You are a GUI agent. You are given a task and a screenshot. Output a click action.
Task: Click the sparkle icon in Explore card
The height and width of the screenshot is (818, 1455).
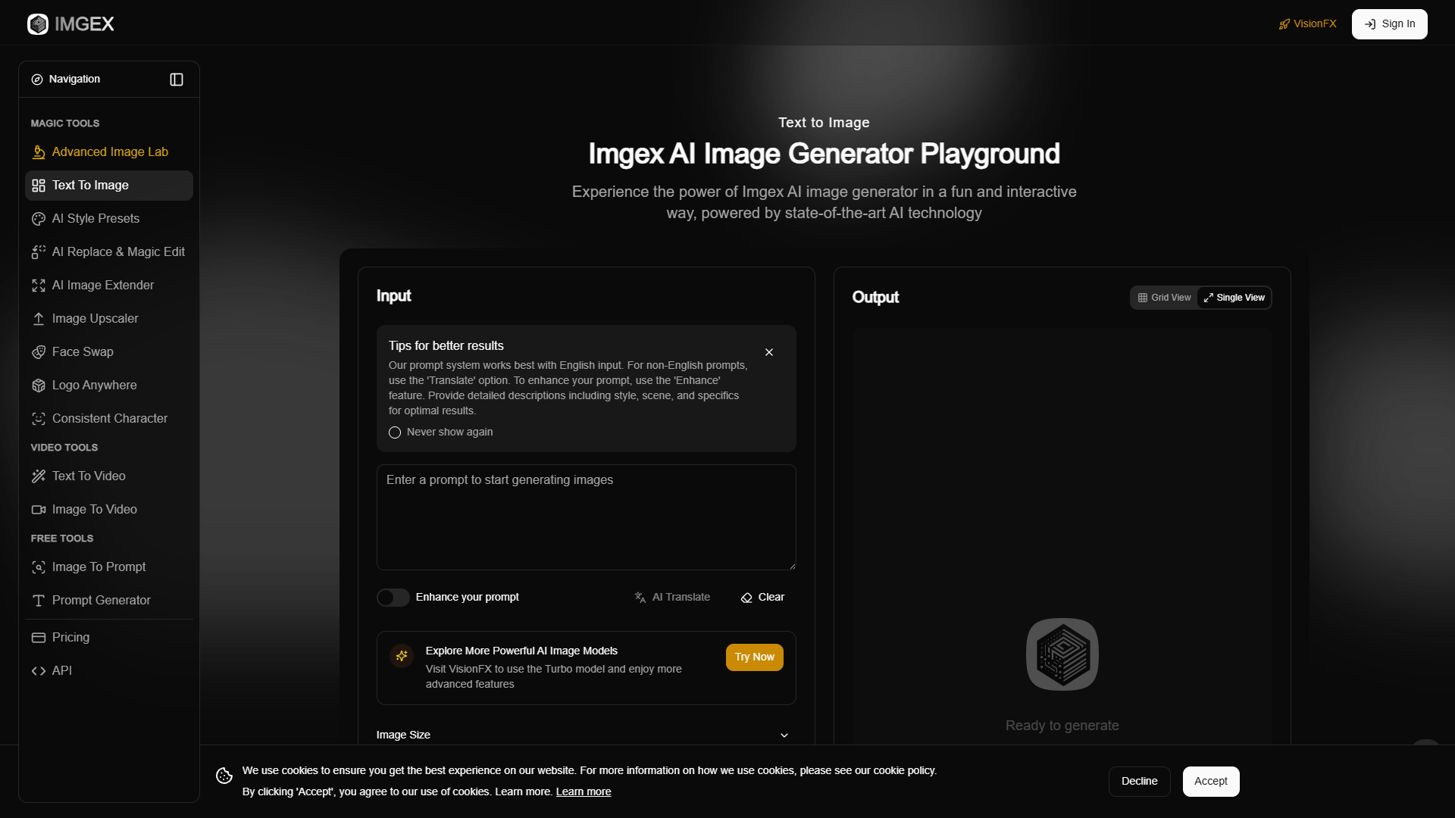click(402, 656)
